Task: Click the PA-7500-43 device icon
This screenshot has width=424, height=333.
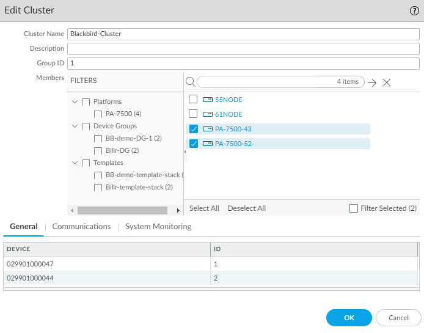Action: coord(207,129)
